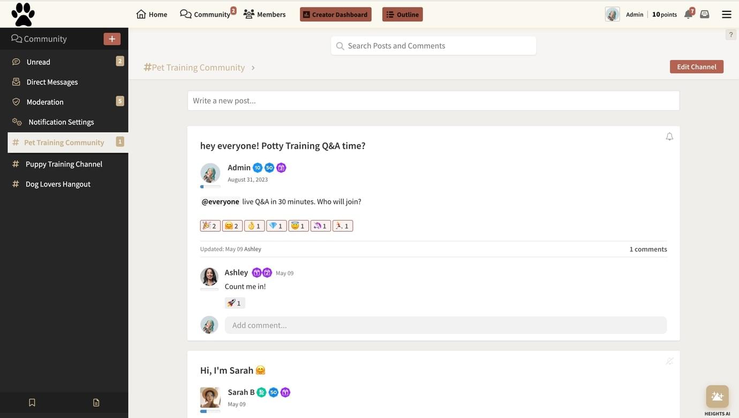Open the document icon at sidebar bottom
The height and width of the screenshot is (418, 739).
(96, 402)
